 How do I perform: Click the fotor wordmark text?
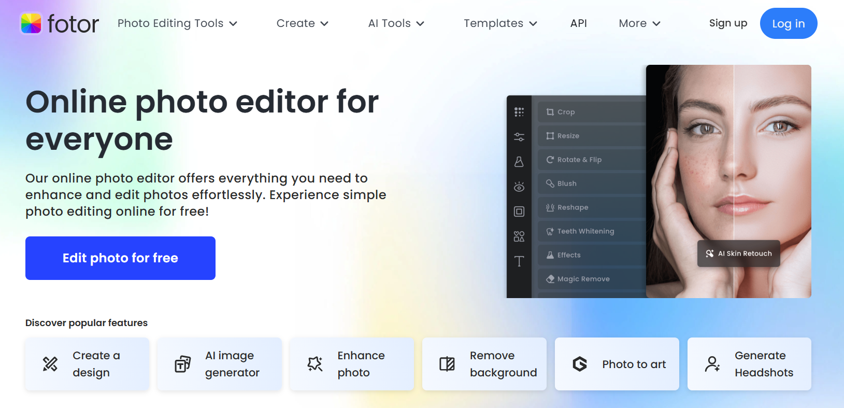[73, 24]
